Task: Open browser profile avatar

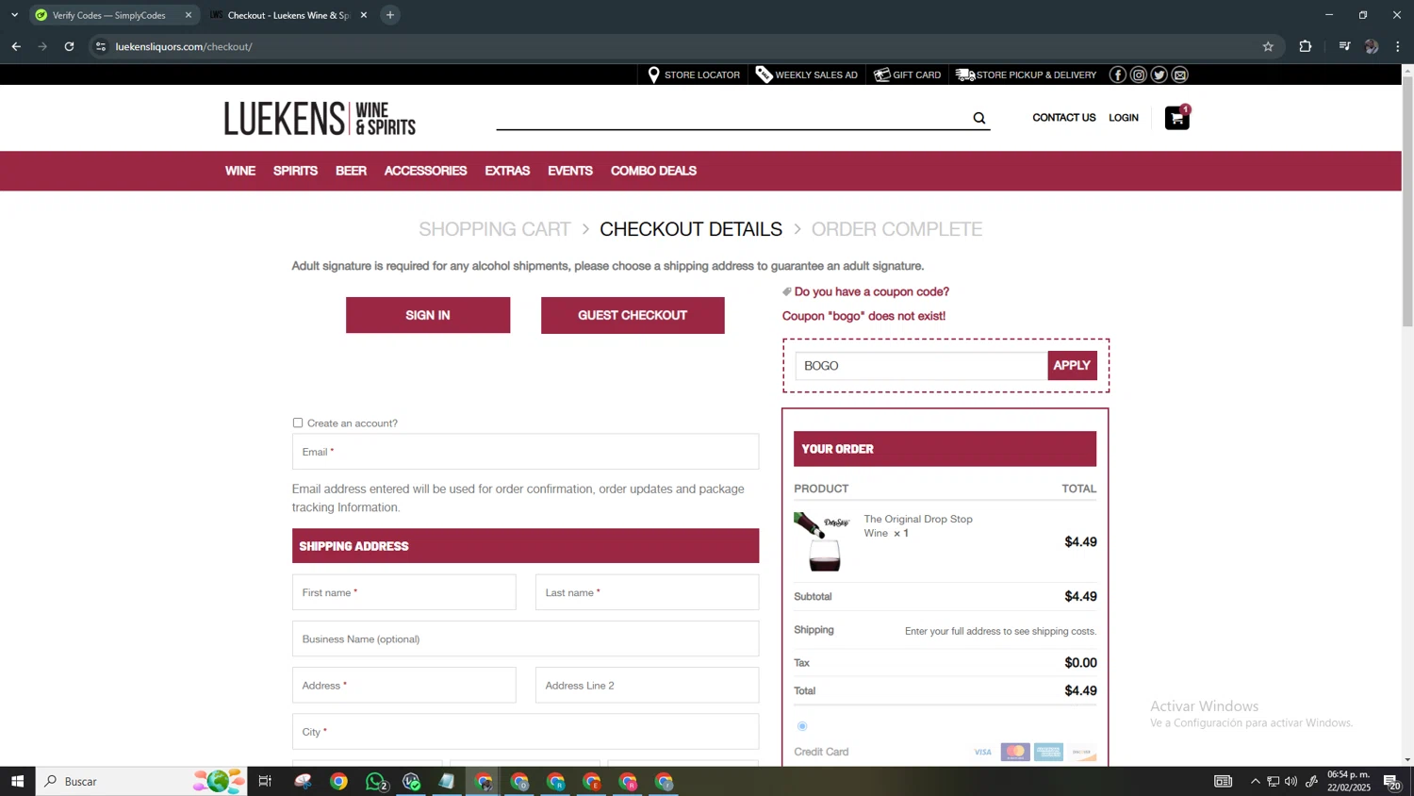Action: click(1372, 46)
